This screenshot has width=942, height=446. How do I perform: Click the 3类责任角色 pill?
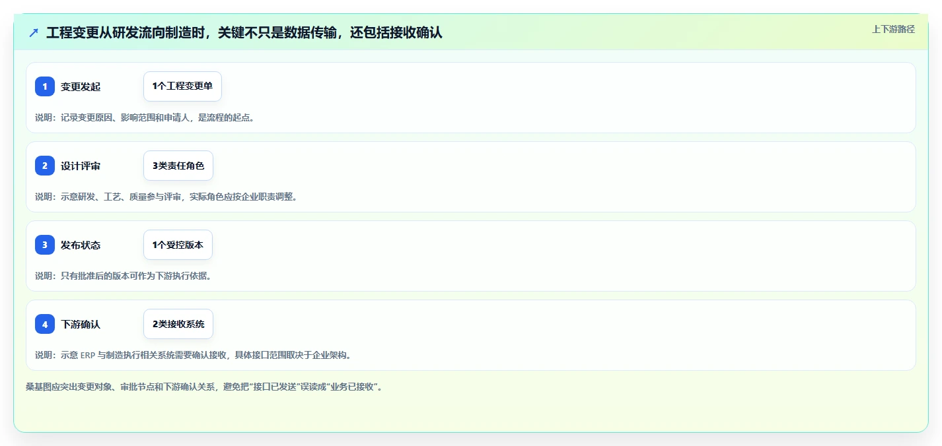178,166
